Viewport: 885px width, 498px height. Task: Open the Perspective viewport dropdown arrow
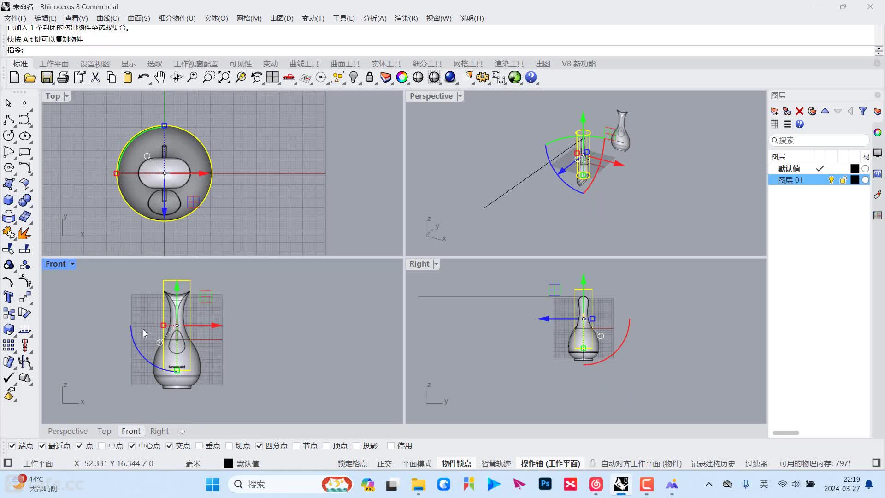pyautogui.click(x=460, y=96)
